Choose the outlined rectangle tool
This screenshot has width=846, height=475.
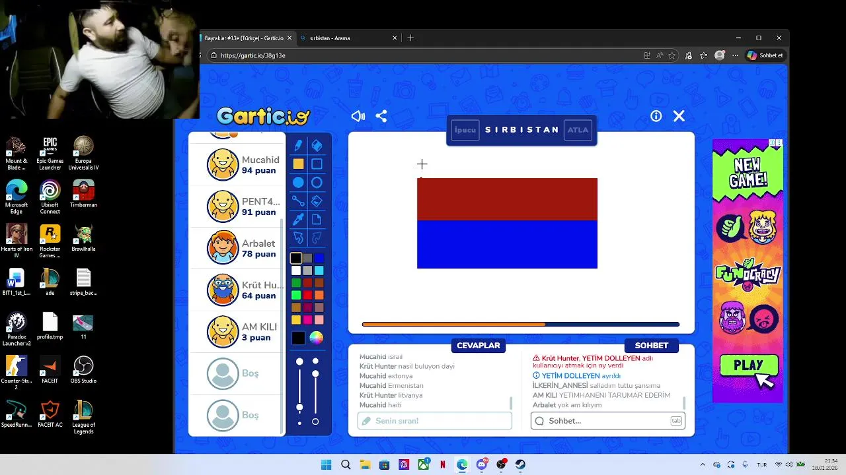point(317,164)
